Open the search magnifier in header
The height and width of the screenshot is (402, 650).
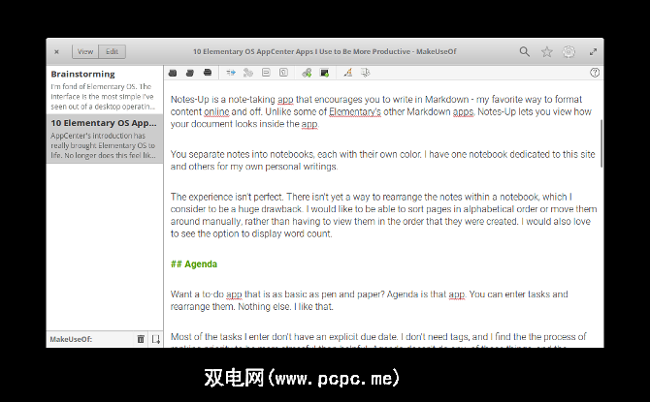pos(525,51)
